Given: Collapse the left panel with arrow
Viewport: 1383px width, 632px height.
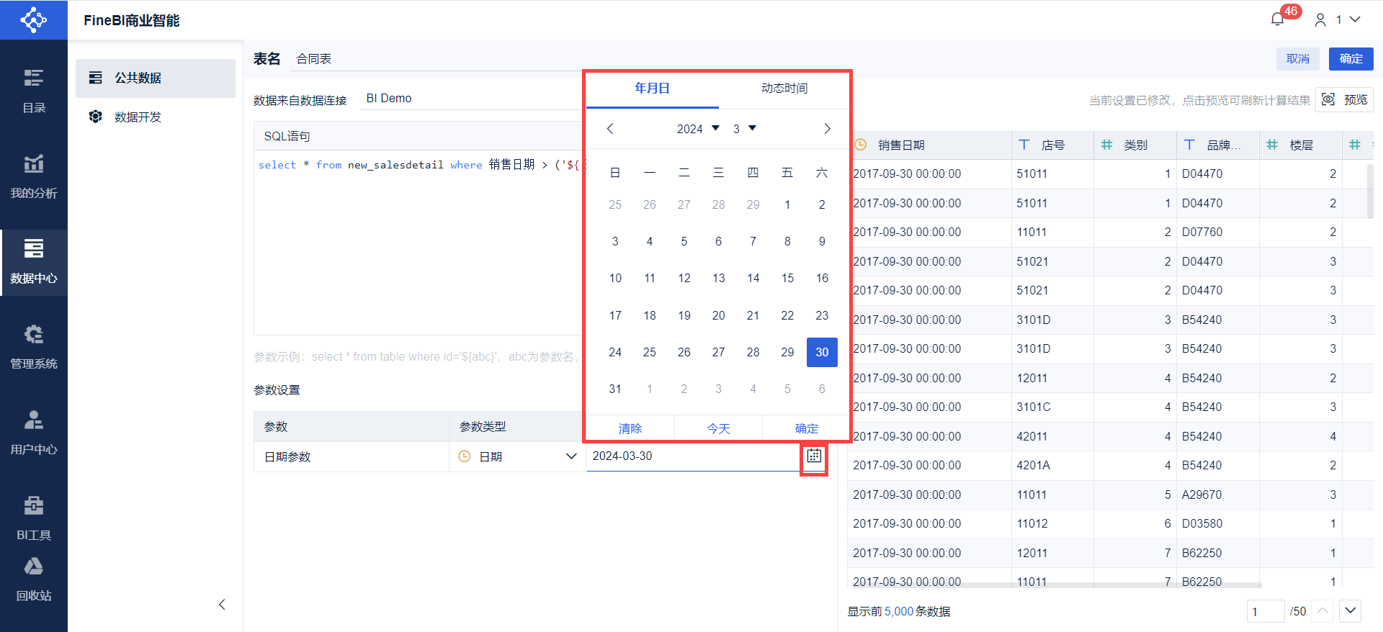Looking at the screenshot, I should pos(222,605).
